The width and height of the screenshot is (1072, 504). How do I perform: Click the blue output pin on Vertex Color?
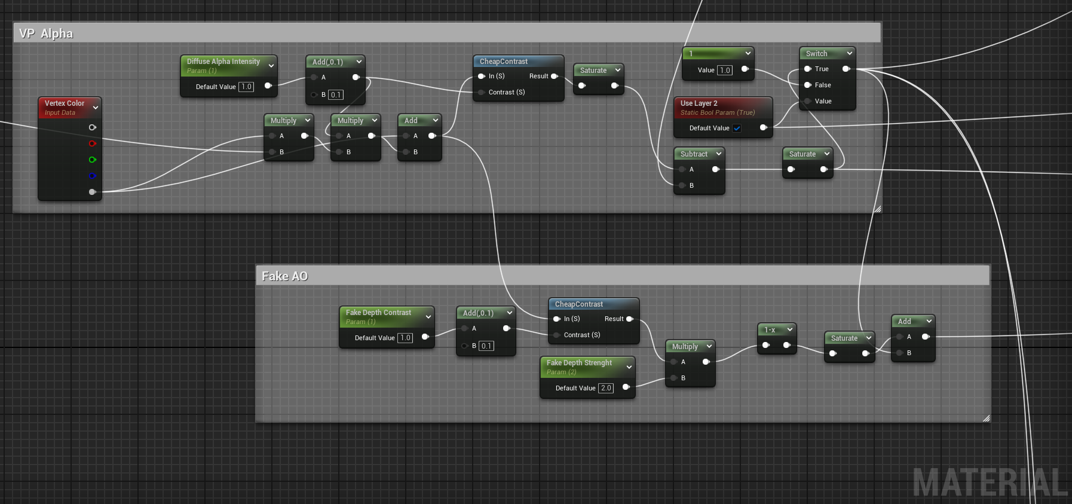tap(92, 176)
